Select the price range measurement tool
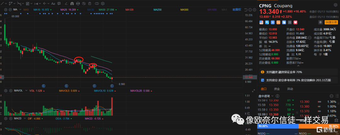The image size is (340, 135). (x=27, y=3)
